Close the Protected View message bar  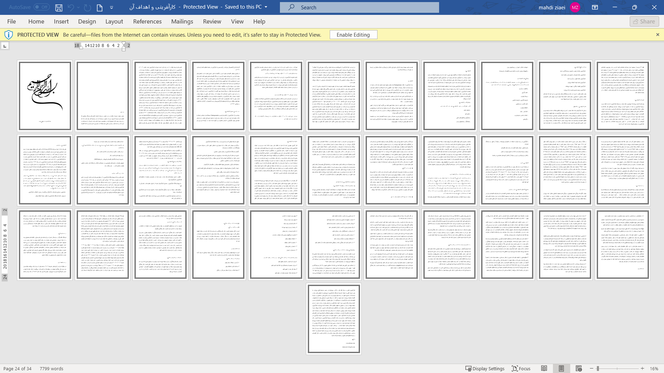[x=658, y=35]
